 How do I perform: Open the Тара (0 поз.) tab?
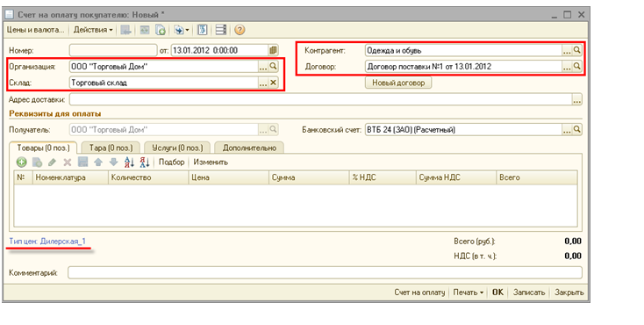(111, 148)
